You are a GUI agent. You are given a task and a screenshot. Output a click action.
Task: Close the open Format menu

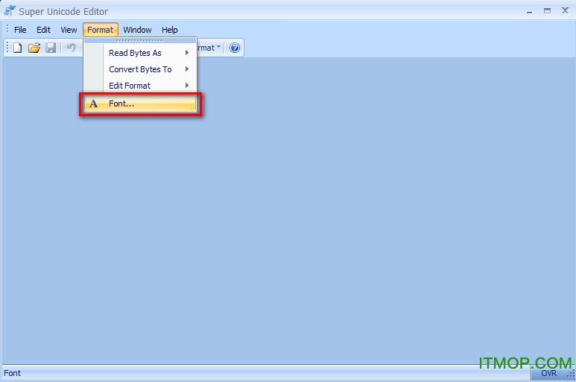pos(101,30)
